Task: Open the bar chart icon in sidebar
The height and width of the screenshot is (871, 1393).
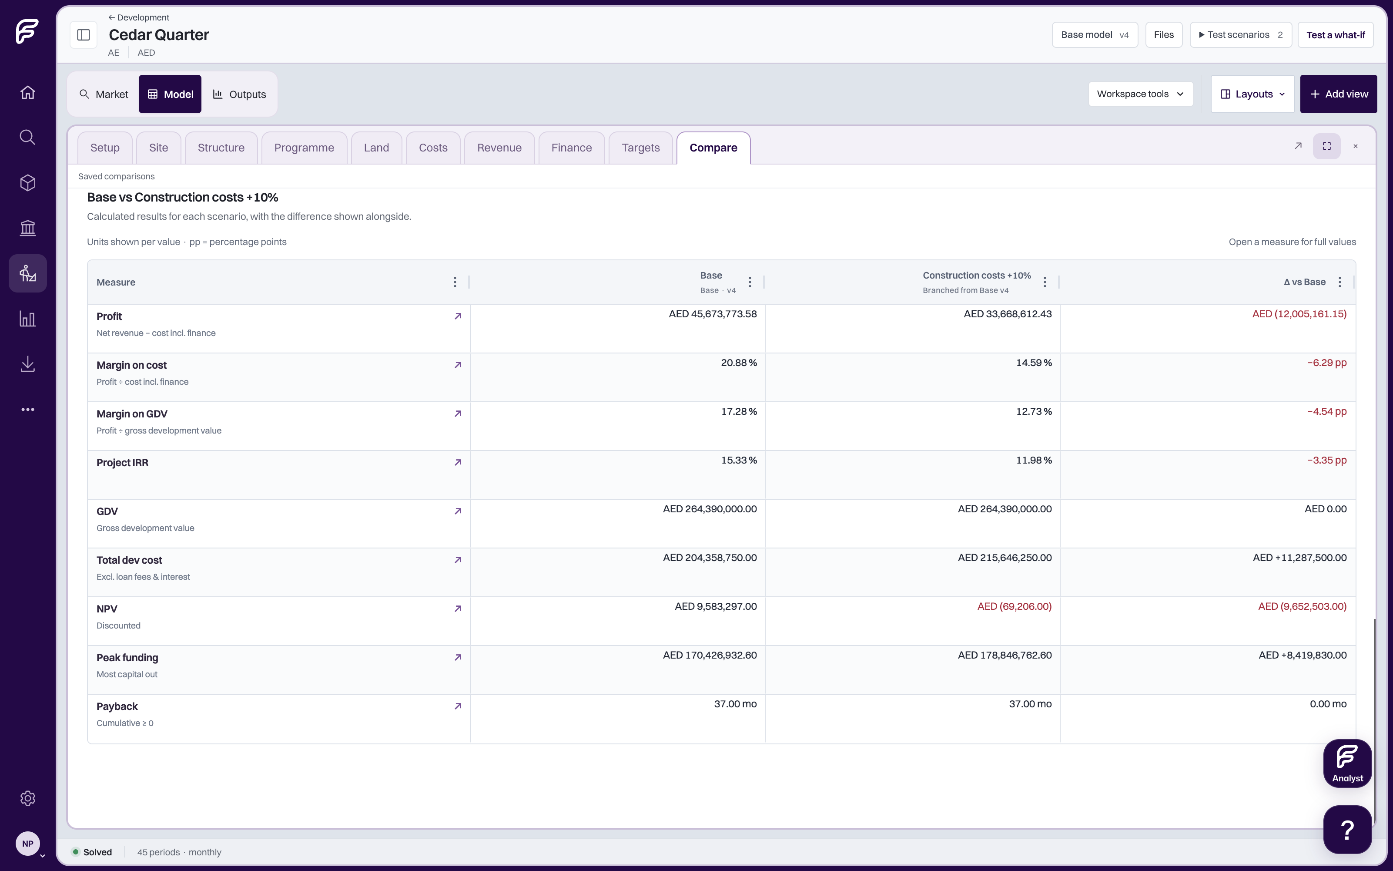Action: click(28, 319)
